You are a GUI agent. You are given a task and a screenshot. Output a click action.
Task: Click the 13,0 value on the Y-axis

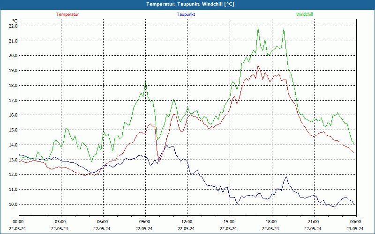(13, 160)
